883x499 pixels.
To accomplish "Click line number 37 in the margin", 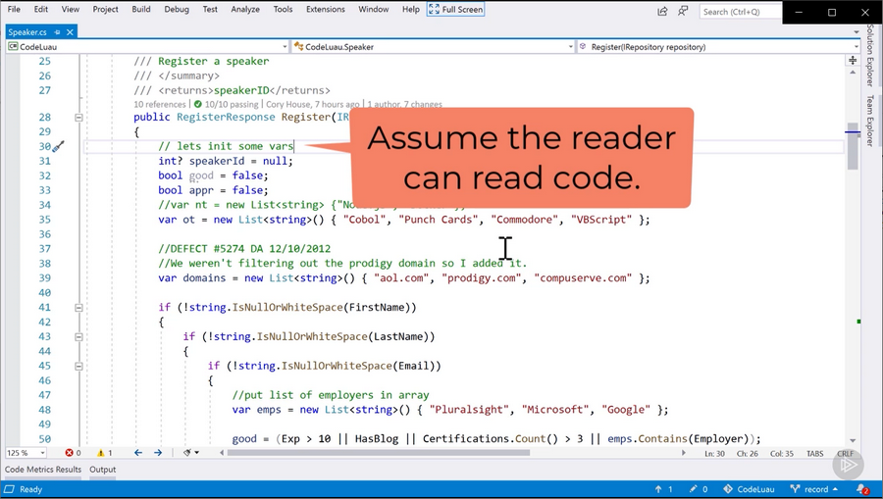I will click(x=44, y=249).
